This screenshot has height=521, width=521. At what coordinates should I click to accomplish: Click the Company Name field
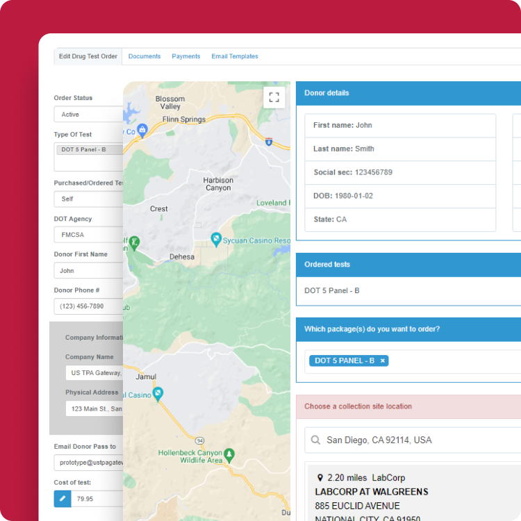pyautogui.click(x=94, y=373)
